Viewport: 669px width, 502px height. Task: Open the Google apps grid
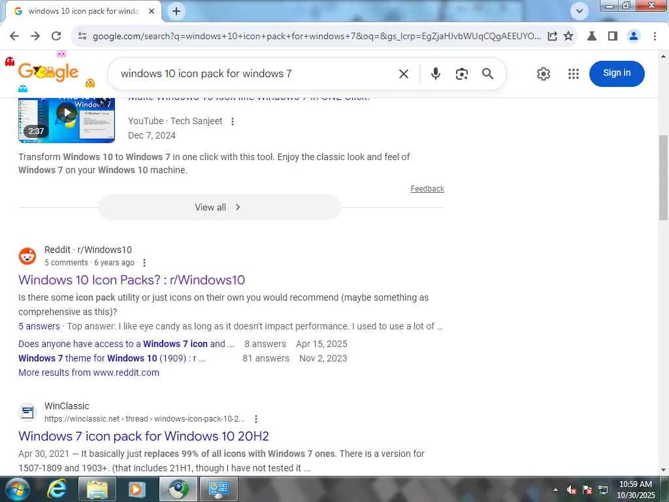(574, 74)
